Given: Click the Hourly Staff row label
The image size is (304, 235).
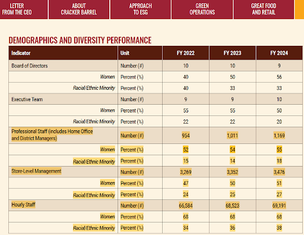Looking at the screenshot, I should (23, 205).
